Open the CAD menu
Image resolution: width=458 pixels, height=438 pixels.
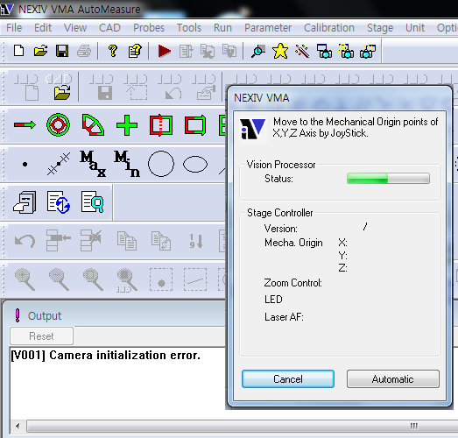[x=109, y=28]
